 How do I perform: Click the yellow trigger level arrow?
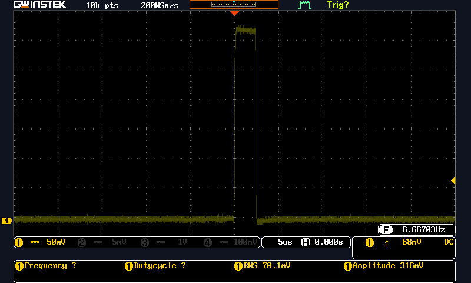pyautogui.click(x=453, y=181)
